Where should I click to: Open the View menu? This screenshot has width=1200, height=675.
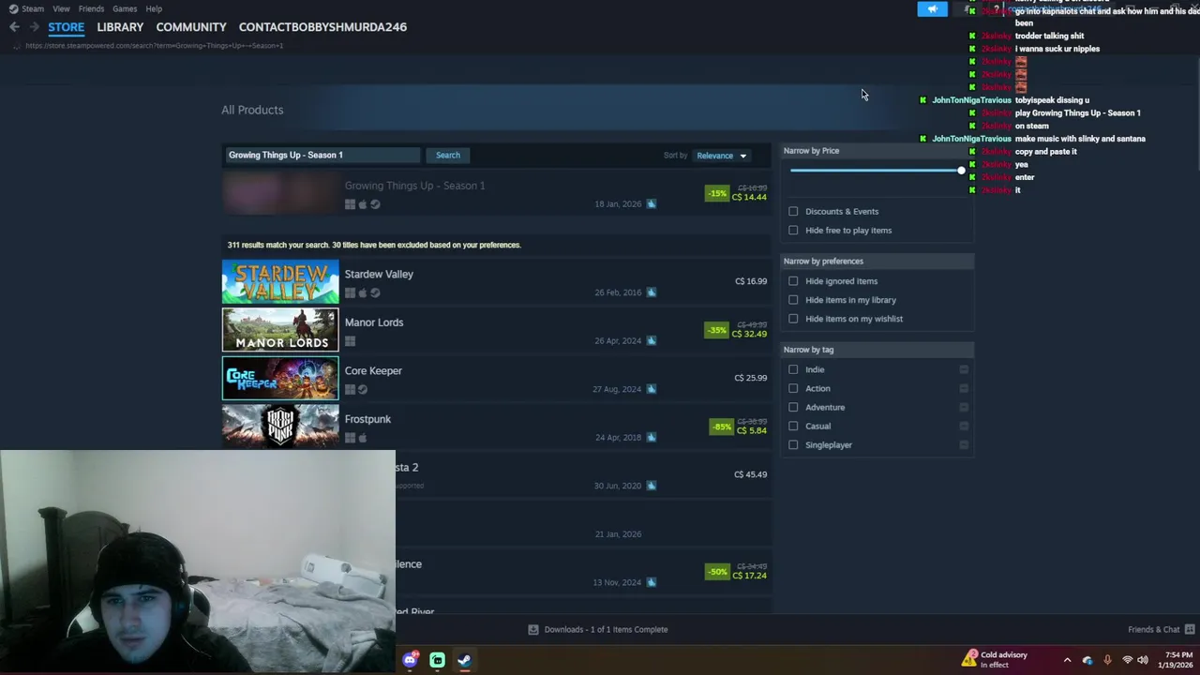[x=61, y=8]
